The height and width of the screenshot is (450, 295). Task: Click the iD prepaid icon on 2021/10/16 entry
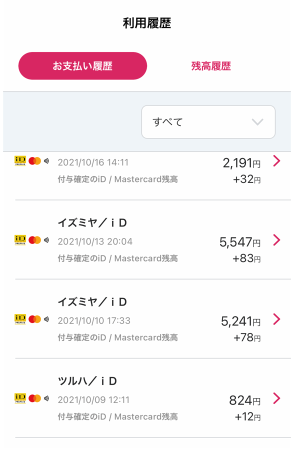click(20, 161)
